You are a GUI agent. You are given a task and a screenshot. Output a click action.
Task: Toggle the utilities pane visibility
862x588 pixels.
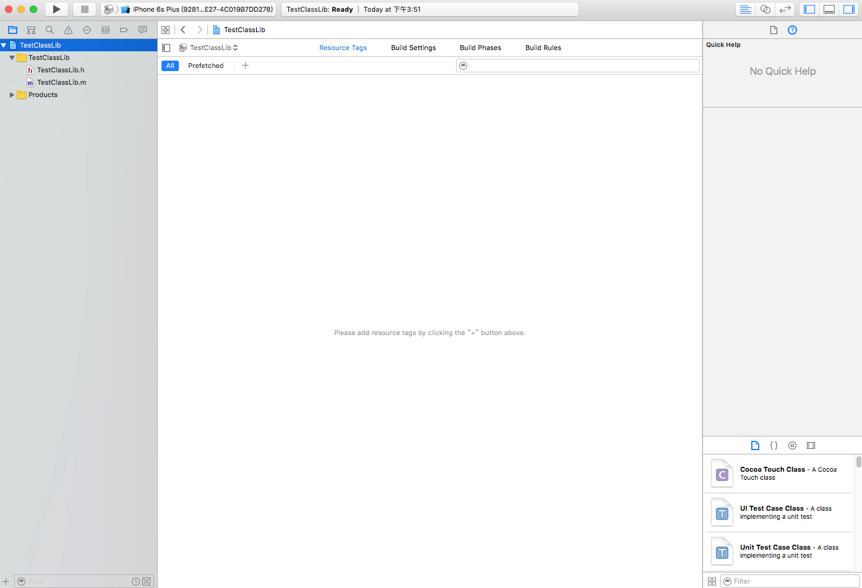[849, 9]
